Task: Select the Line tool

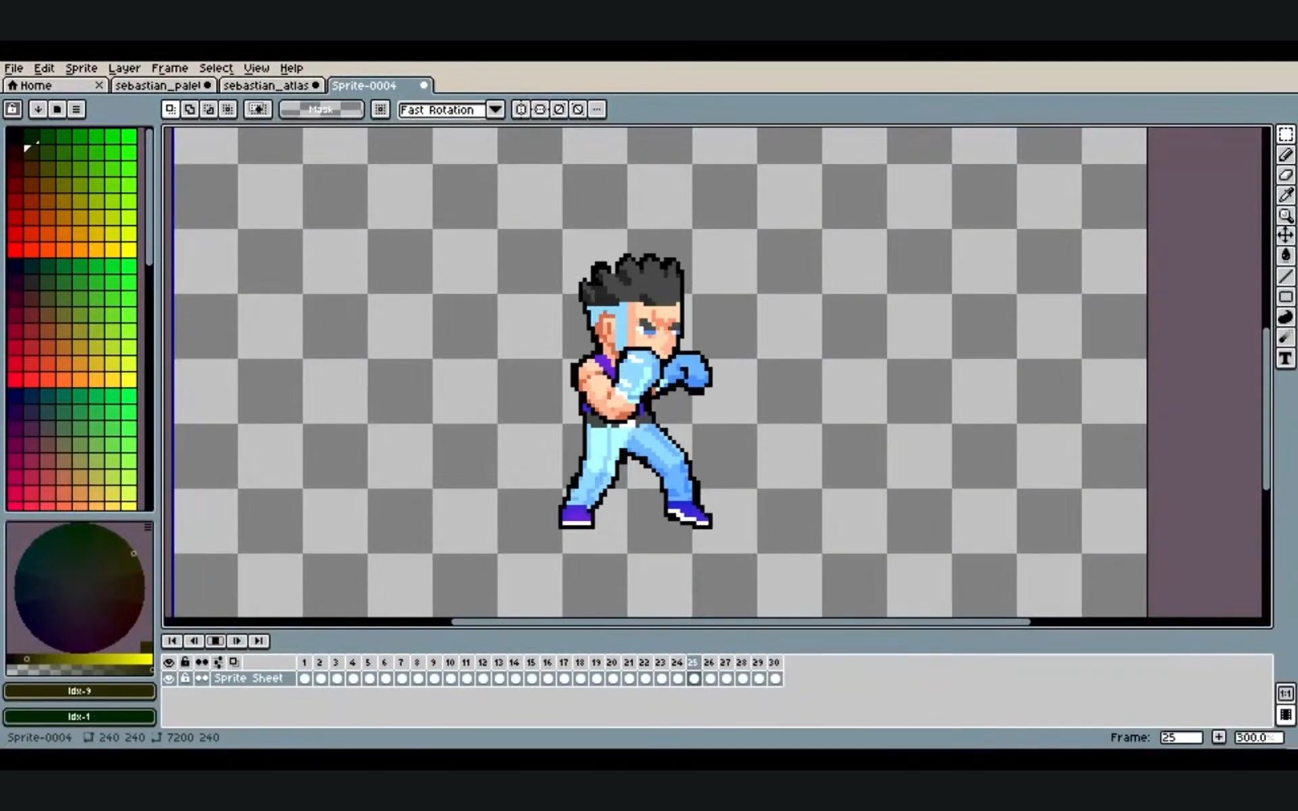Action: (1285, 276)
